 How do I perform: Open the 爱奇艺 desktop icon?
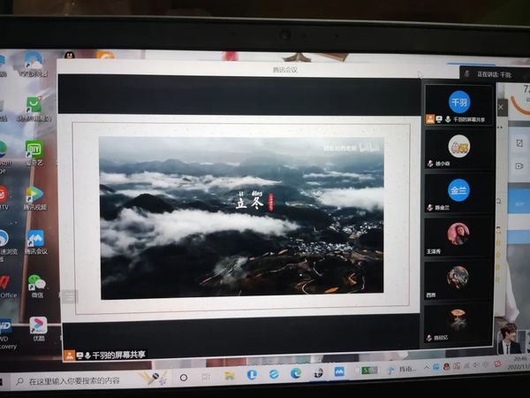(34, 150)
